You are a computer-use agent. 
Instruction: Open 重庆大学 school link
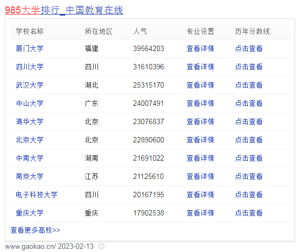pyautogui.click(x=30, y=213)
